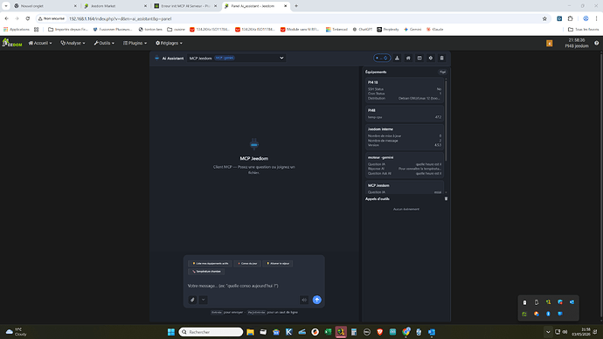The image size is (603, 339).
Task: Select the MCP Jeedom equipment card
Action: coord(405,188)
